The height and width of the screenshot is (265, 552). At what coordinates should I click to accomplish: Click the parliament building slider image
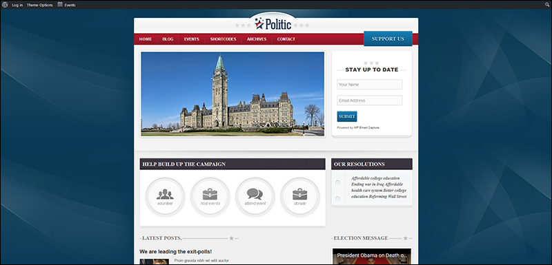click(x=233, y=94)
